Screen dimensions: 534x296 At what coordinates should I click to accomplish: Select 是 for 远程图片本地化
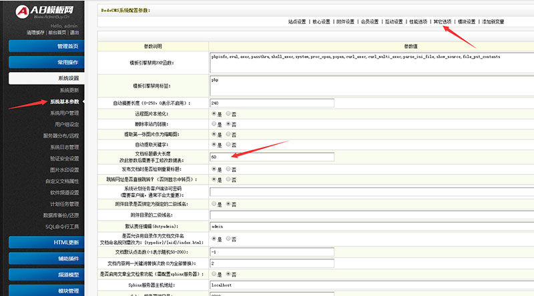pyautogui.click(x=214, y=113)
